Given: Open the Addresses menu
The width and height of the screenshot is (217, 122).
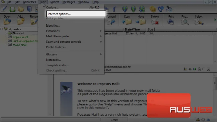Looking at the screenshot, I should [29, 2].
